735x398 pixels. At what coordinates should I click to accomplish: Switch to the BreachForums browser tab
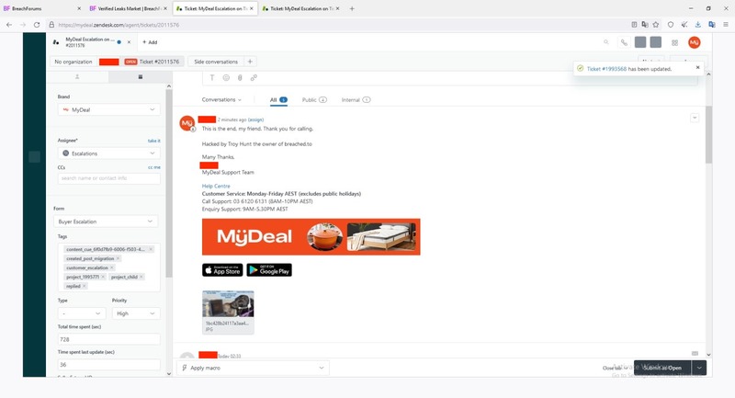42,8
